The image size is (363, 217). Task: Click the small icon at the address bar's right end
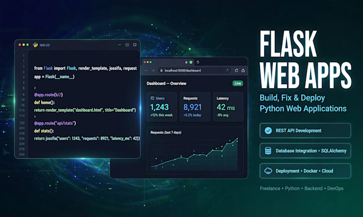coord(227,70)
